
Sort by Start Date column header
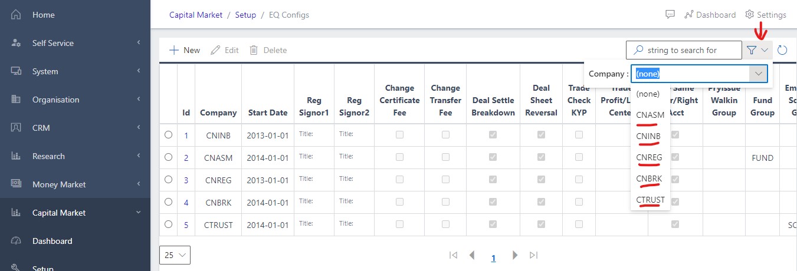tap(267, 113)
